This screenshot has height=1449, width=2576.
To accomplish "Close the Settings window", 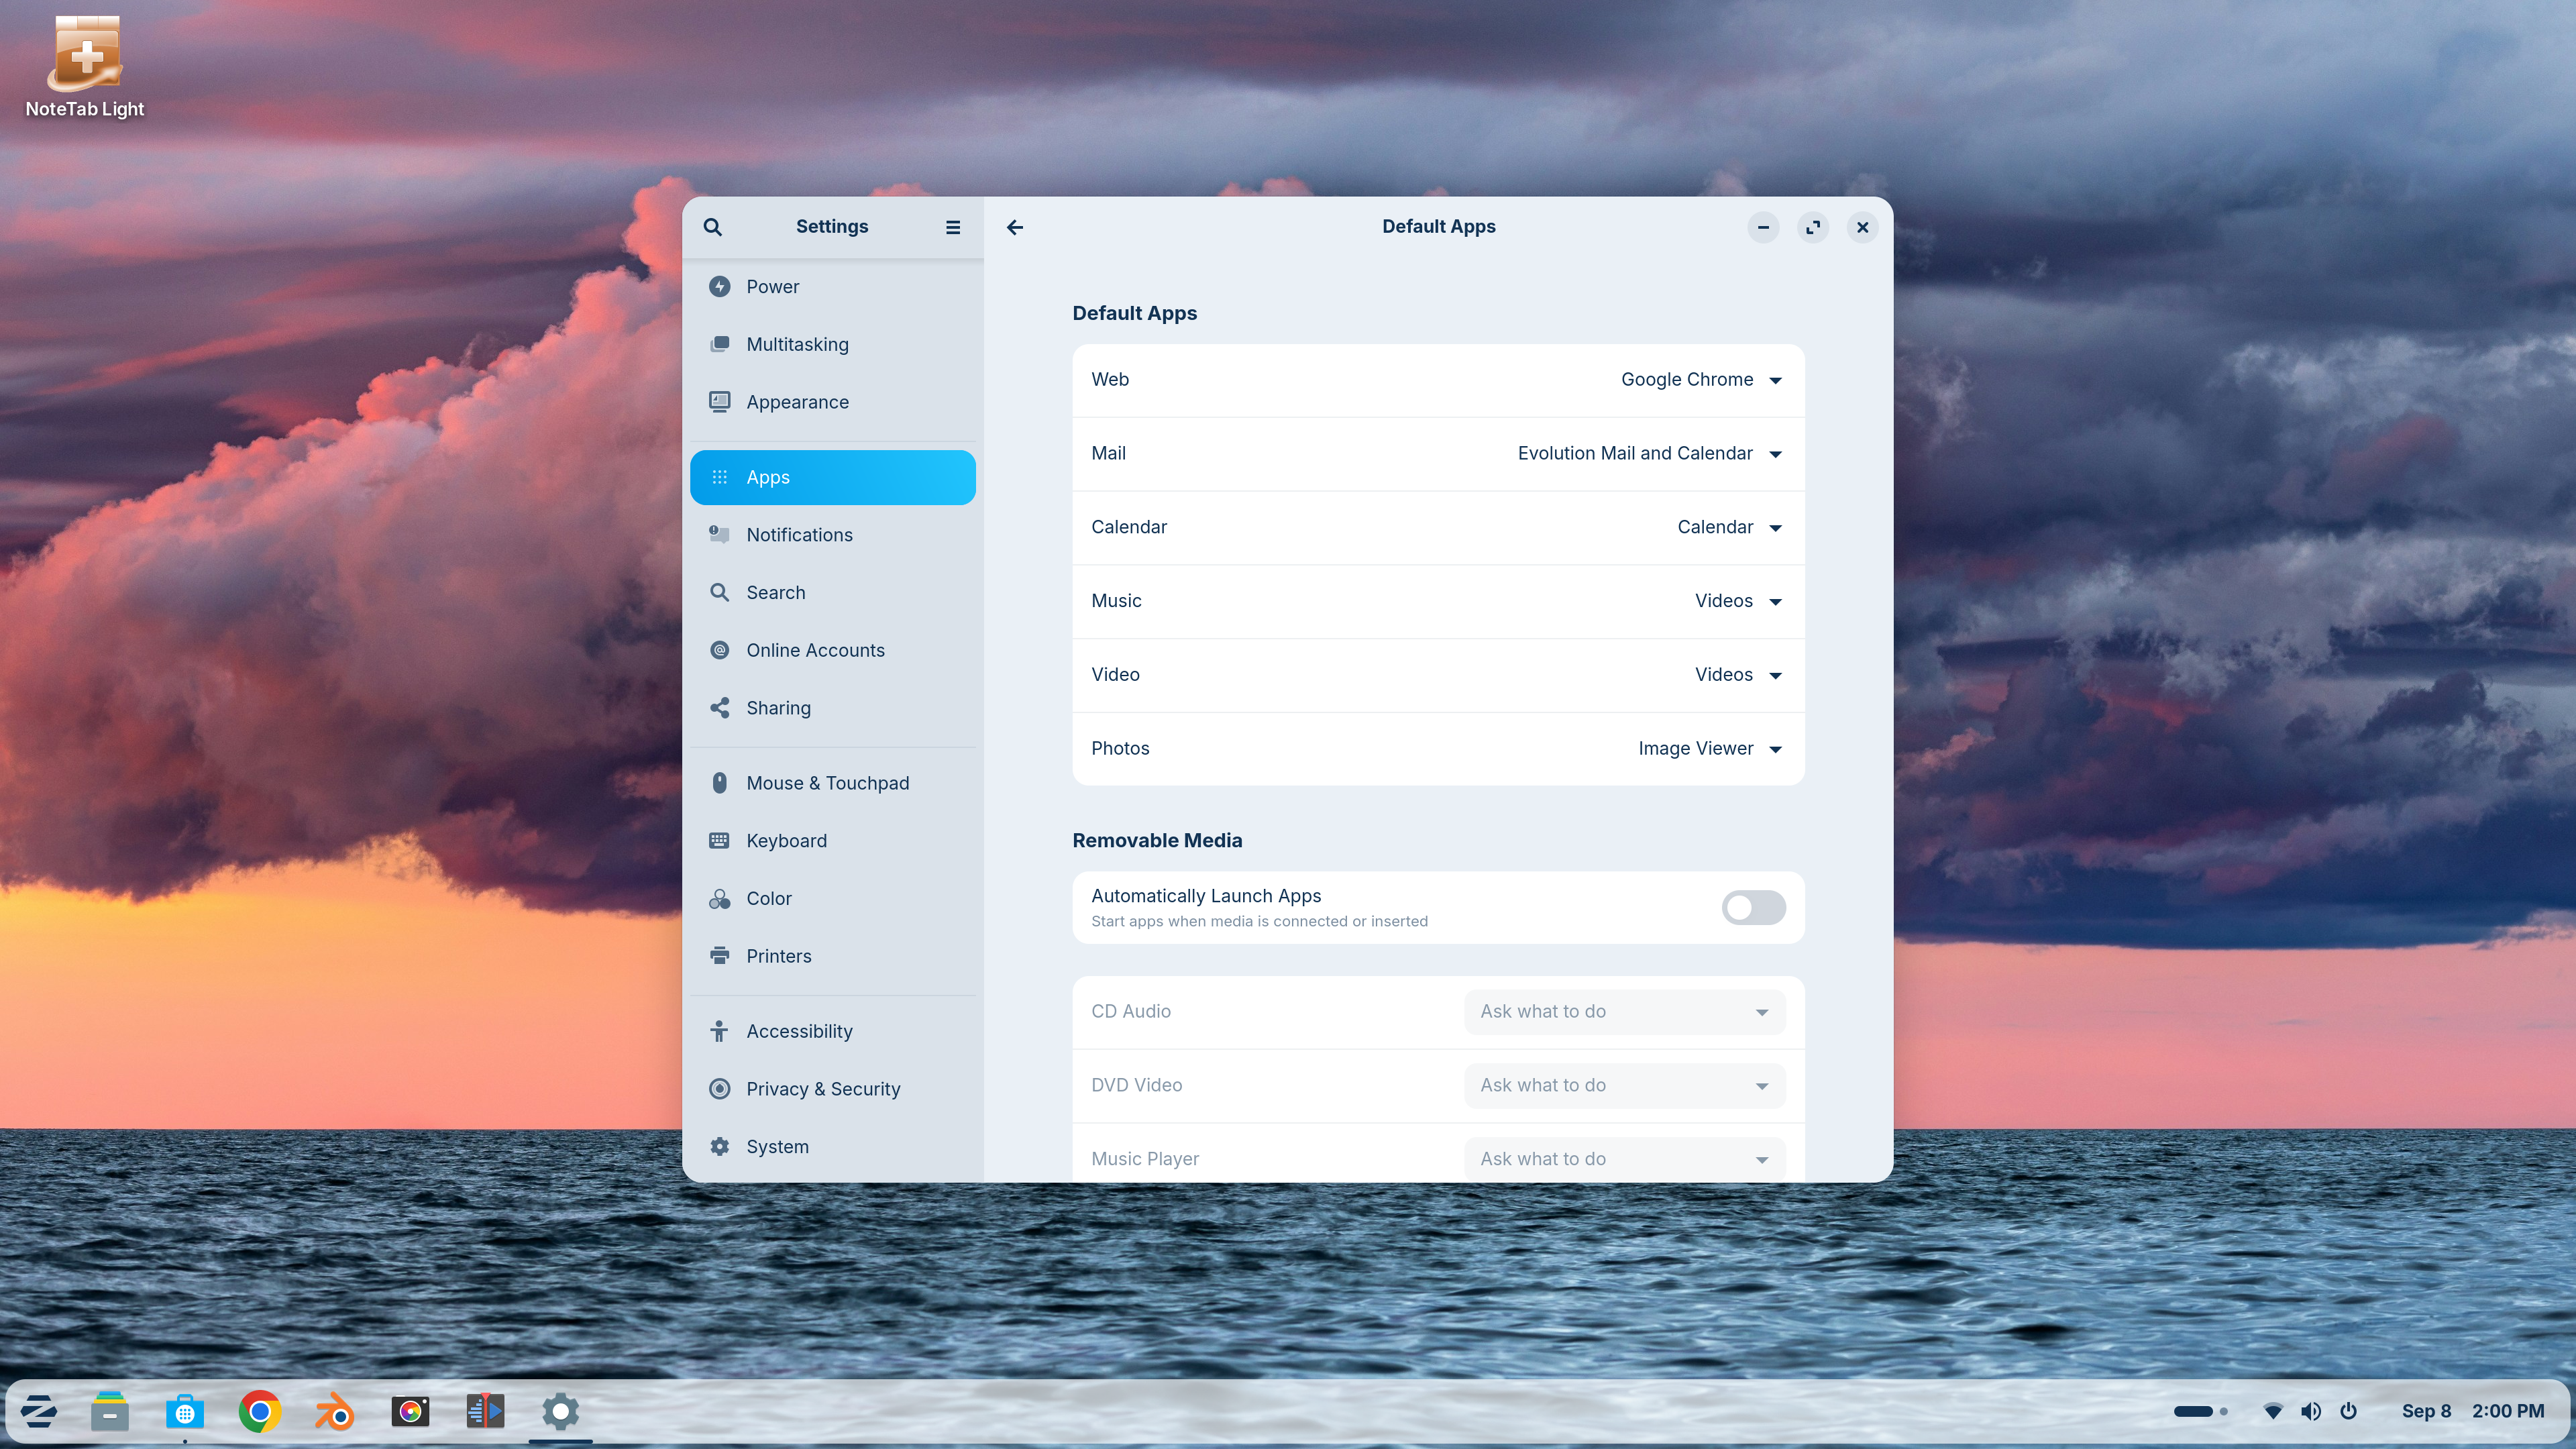I will point(1862,227).
